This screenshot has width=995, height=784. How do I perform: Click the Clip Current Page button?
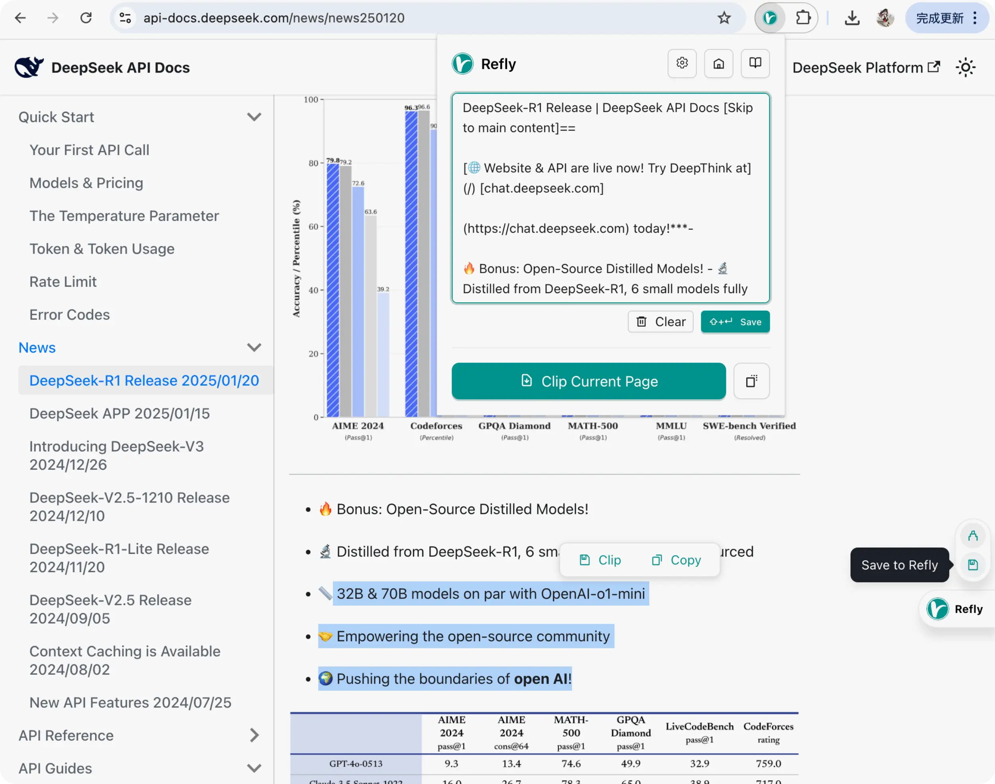coord(588,381)
